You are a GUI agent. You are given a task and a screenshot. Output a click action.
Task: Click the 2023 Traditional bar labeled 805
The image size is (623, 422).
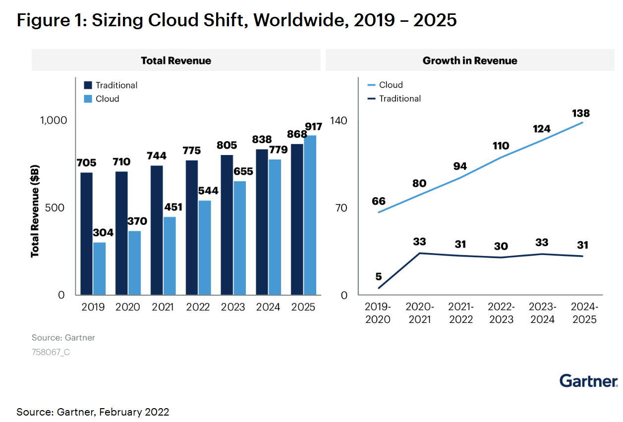coord(227,225)
